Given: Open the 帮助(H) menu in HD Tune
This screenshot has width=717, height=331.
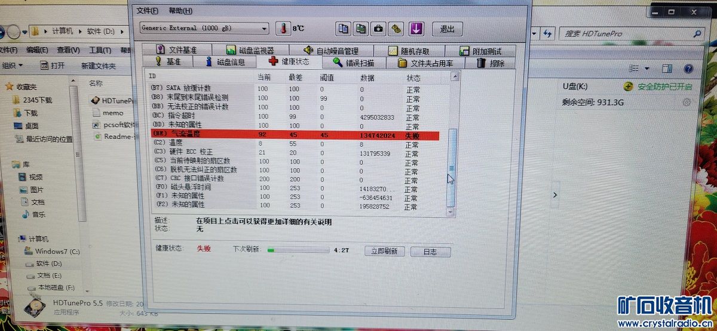Looking at the screenshot, I should pyautogui.click(x=180, y=11).
